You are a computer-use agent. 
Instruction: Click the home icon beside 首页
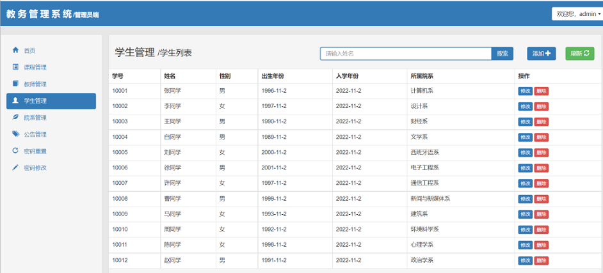15,50
